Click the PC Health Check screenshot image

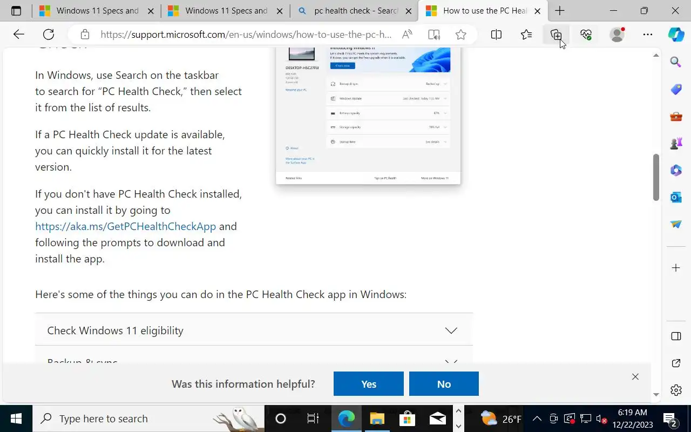[x=368, y=115]
